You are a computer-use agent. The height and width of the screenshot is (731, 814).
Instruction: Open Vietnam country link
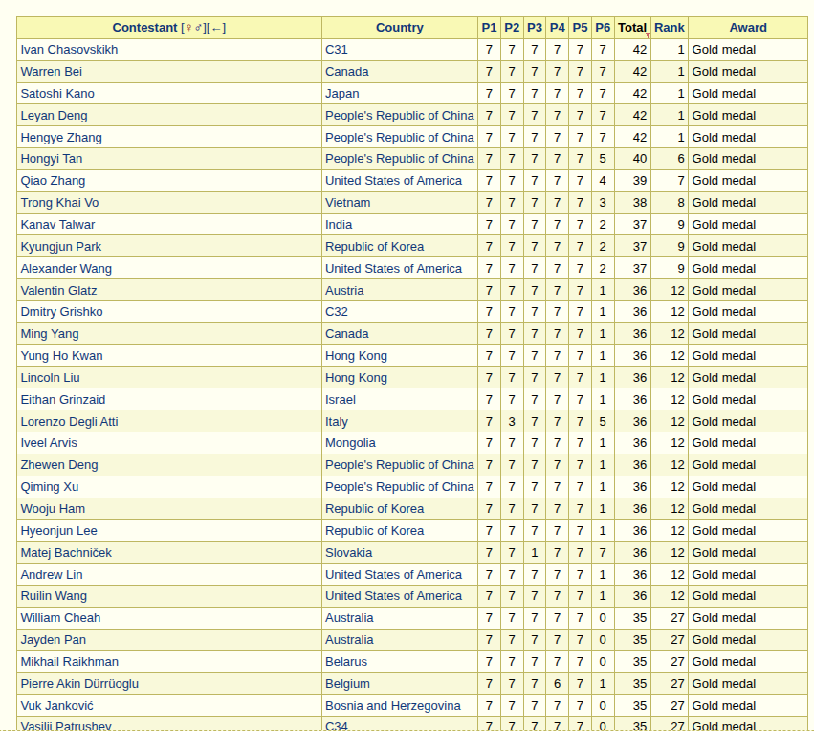pos(348,203)
